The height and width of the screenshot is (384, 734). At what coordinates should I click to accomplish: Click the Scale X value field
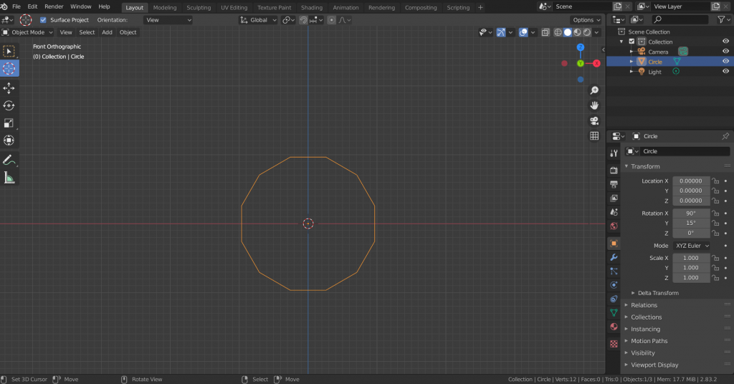pos(691,258)
